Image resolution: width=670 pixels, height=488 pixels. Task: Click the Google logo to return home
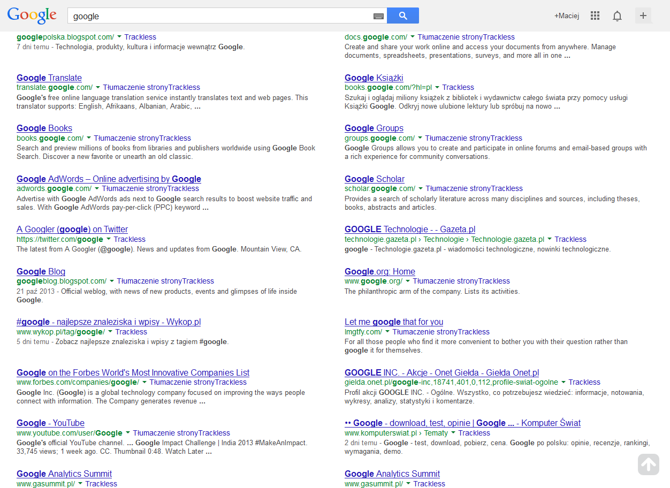(x=32, y=15)
